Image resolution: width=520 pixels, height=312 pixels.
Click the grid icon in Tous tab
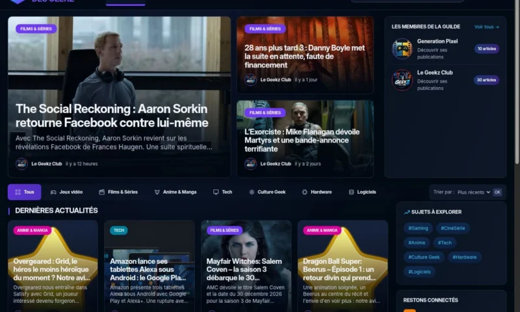[x=18, y=192]
